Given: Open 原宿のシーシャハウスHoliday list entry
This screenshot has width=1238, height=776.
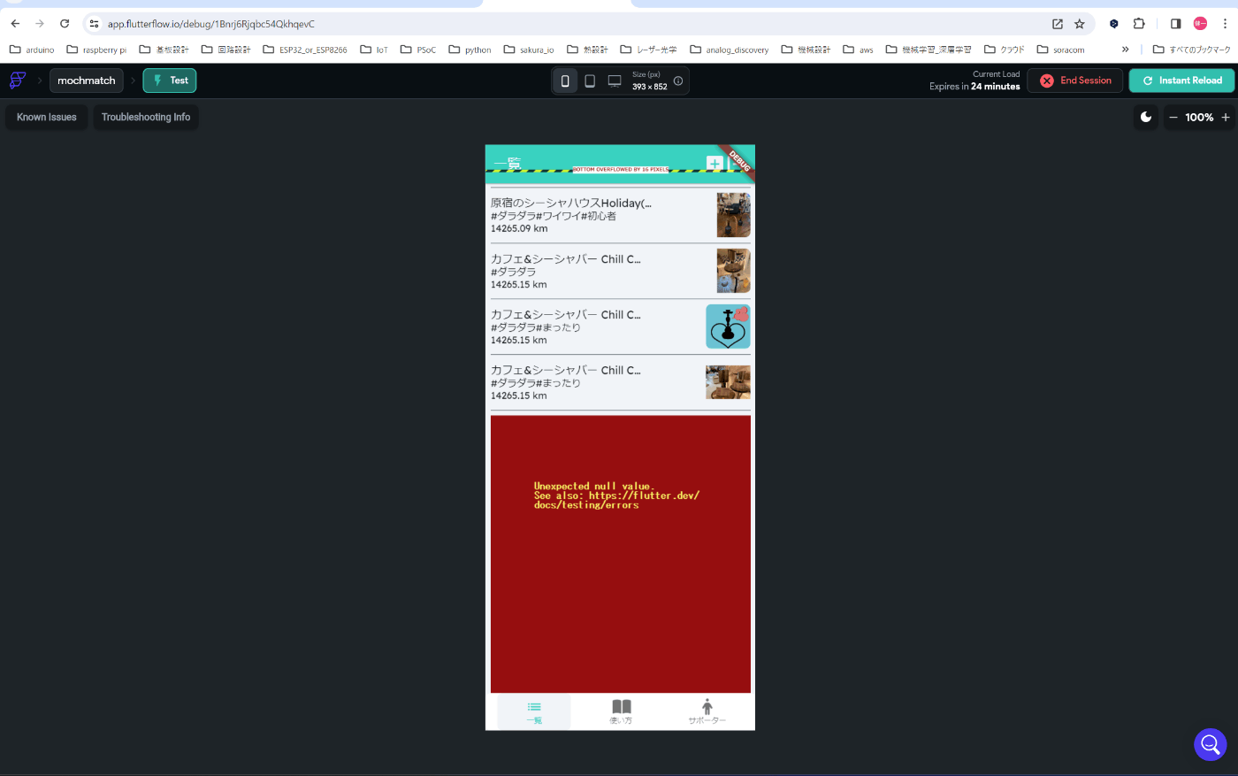Looking at the screenshot, I should 620,215.
